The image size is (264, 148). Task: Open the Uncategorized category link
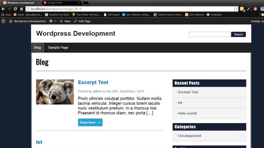point(189,136)
